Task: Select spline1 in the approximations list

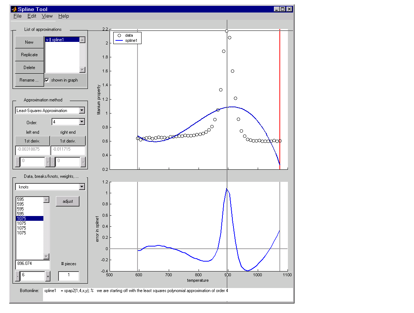Action: point(62,40)
